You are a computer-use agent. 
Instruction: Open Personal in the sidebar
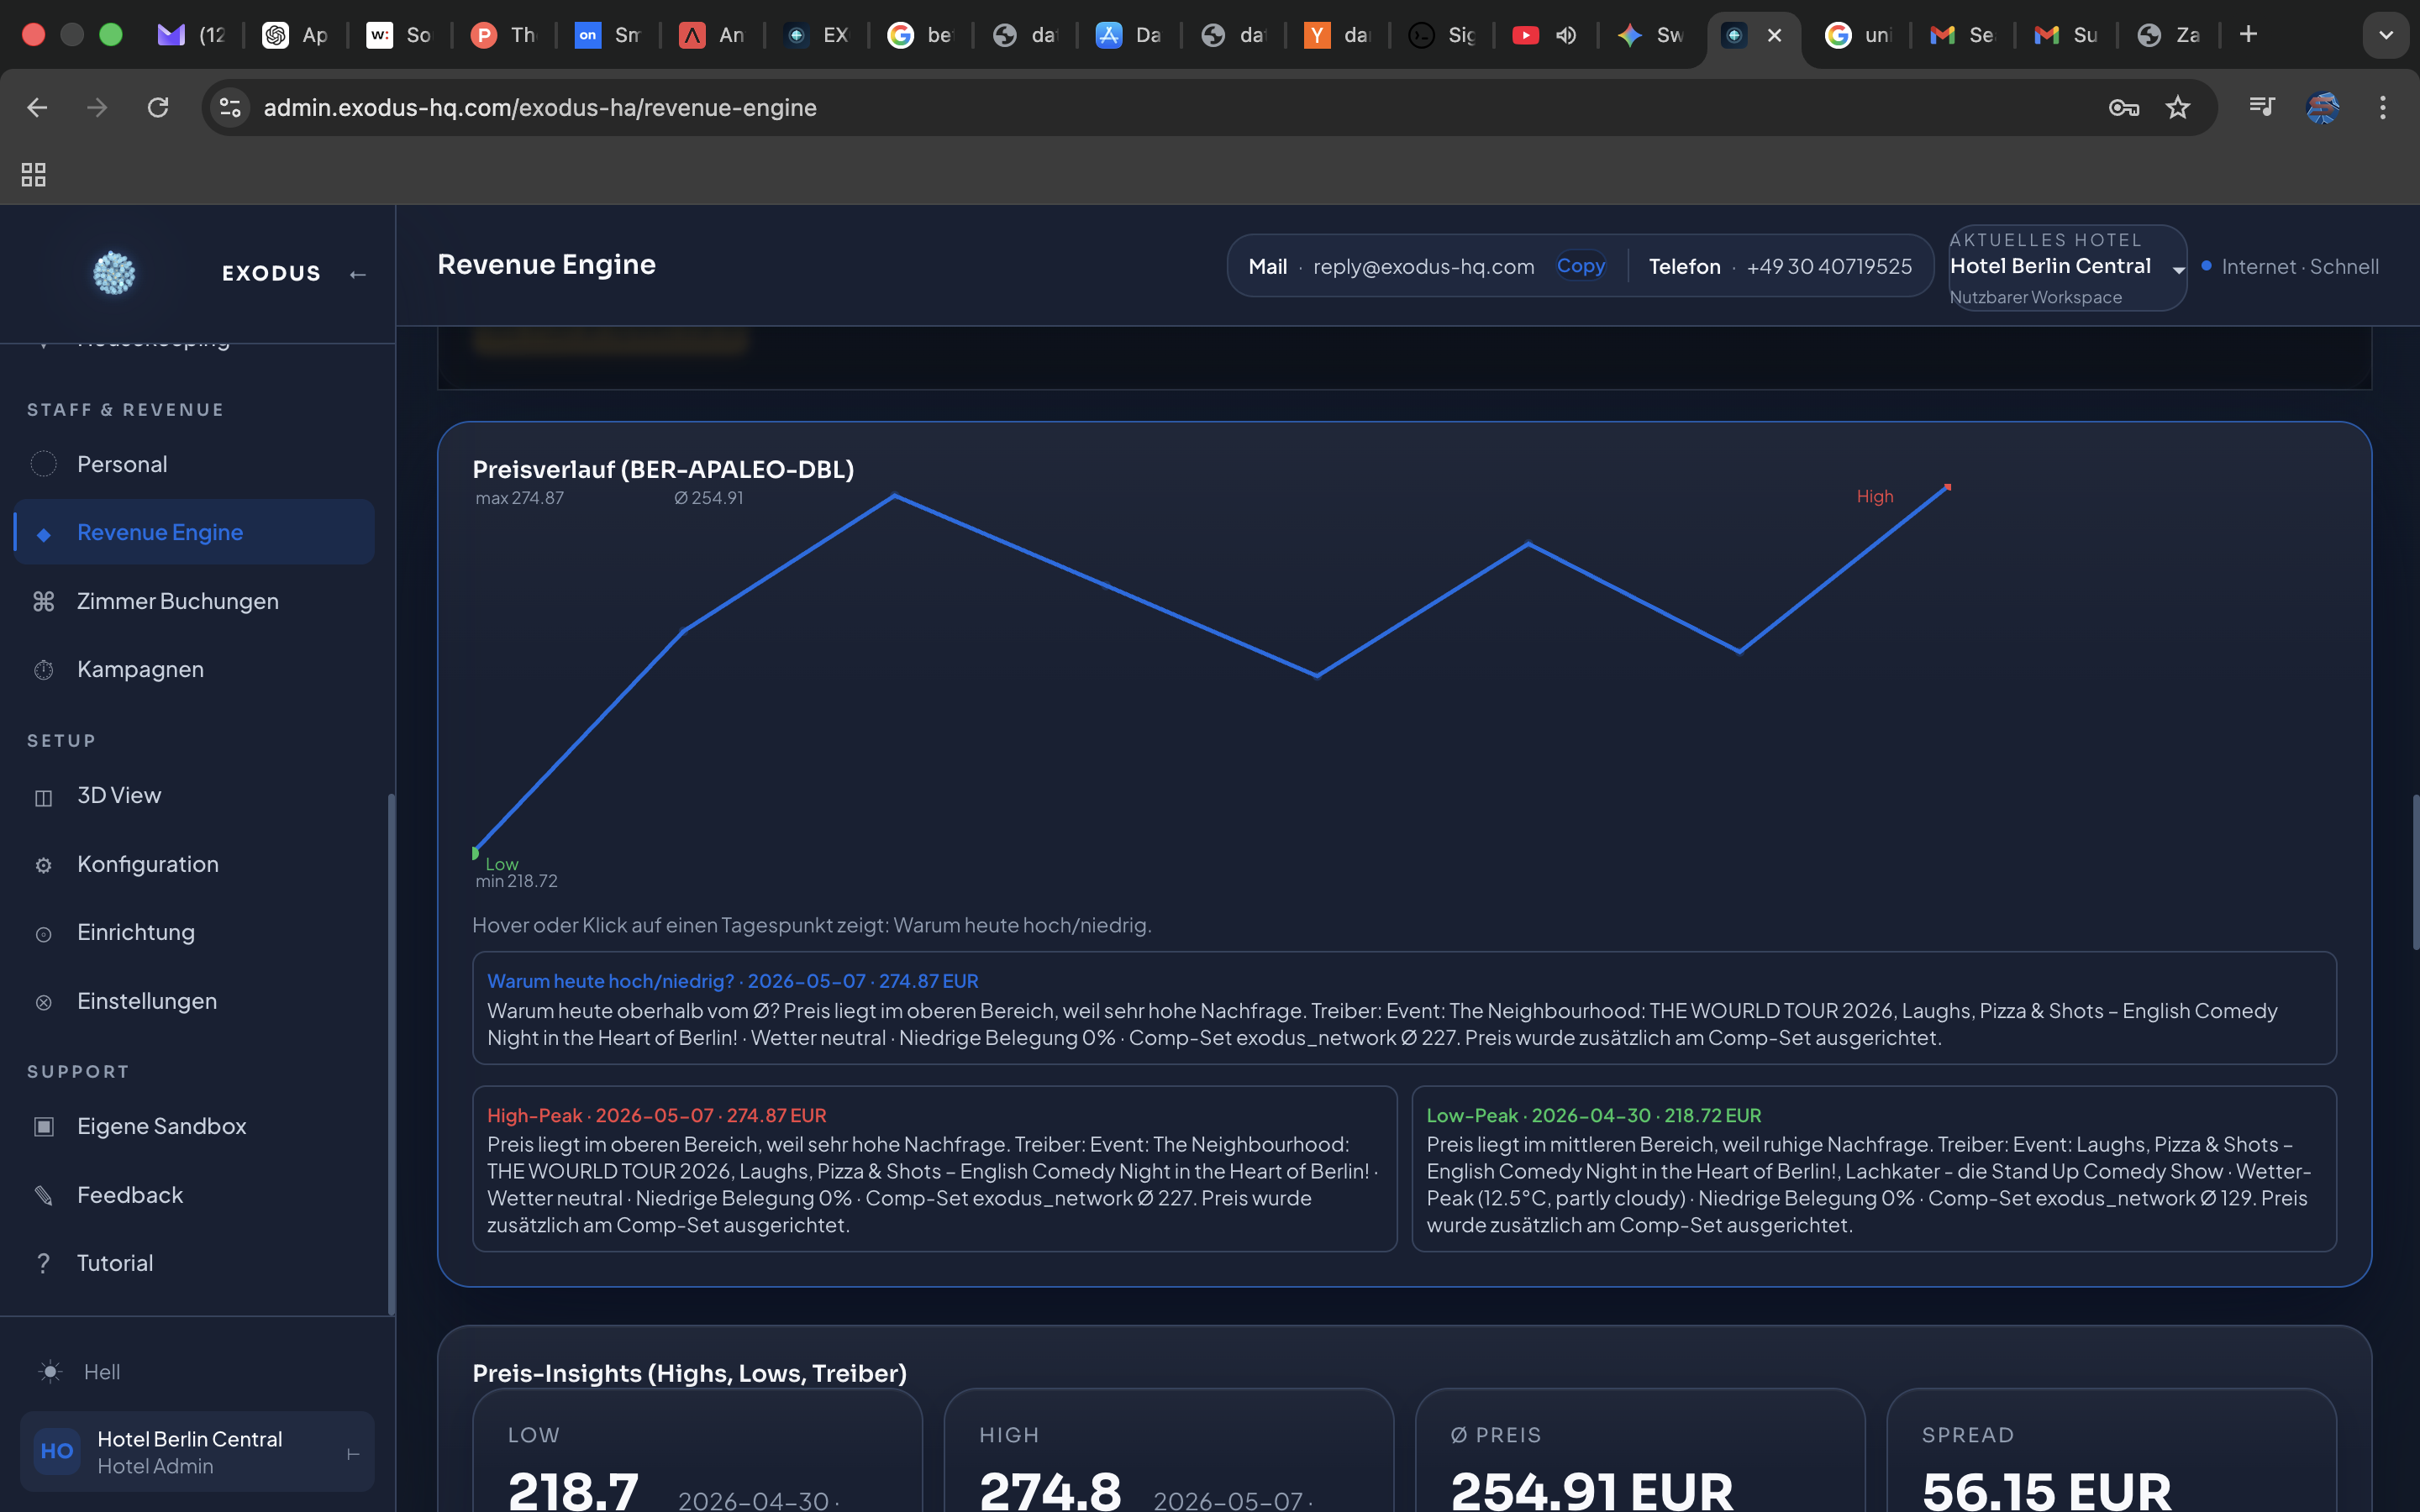point(194,464)
